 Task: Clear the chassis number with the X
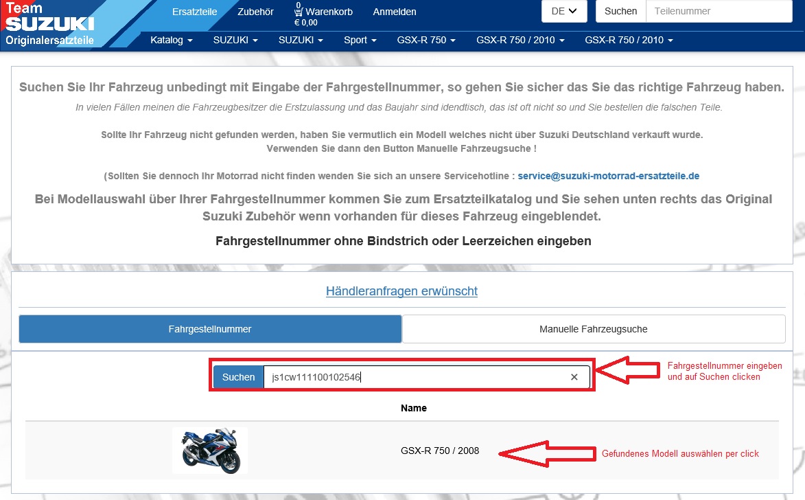point(574,377)
